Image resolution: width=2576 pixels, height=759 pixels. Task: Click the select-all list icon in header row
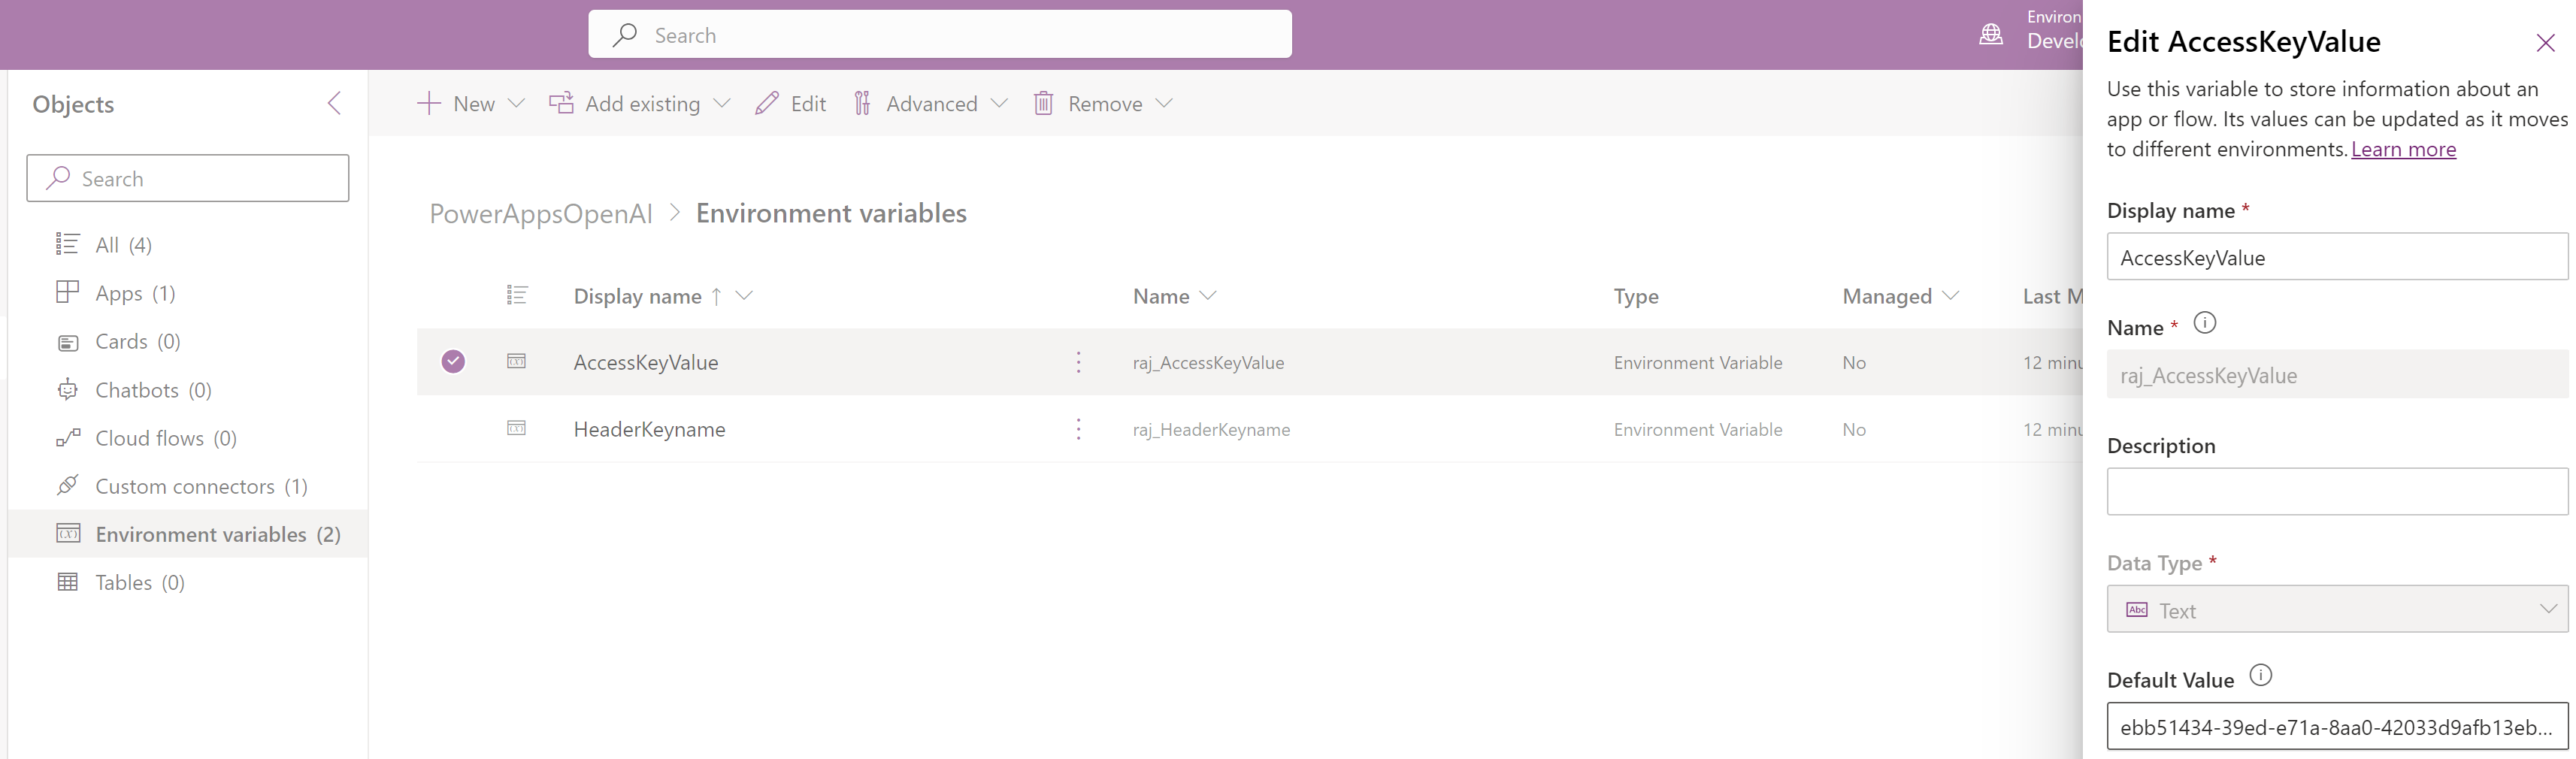(516, 296)
